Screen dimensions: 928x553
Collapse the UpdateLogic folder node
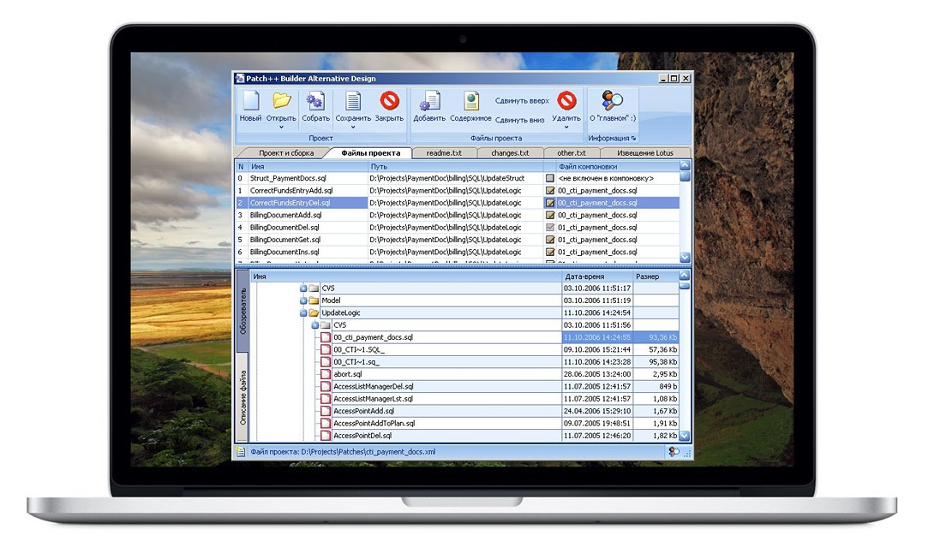click(x=303, y=312)
